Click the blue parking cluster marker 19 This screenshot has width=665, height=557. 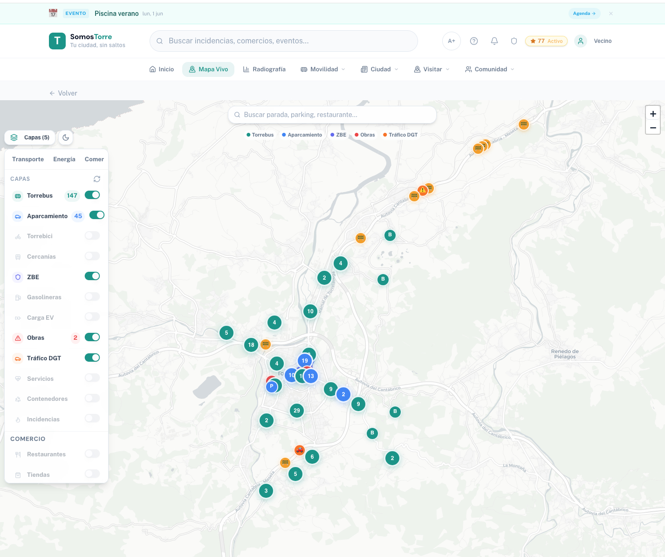[x=305, y=360]
